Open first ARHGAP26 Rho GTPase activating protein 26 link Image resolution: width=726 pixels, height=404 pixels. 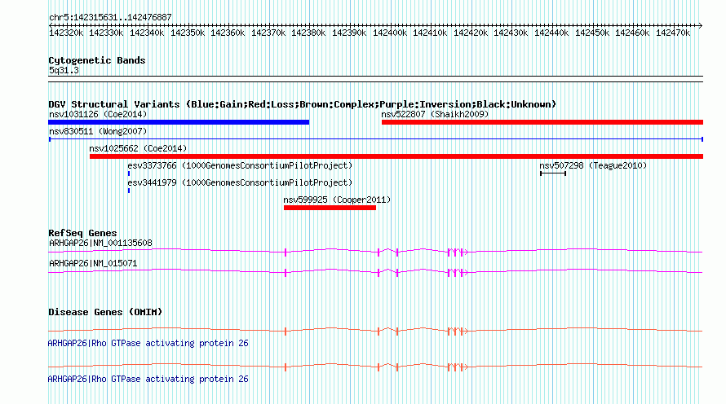tap(148, 343)
